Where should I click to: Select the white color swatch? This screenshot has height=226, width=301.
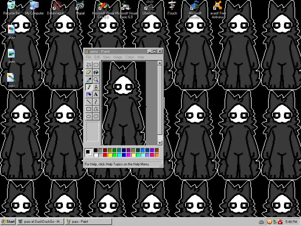point(96,155)
